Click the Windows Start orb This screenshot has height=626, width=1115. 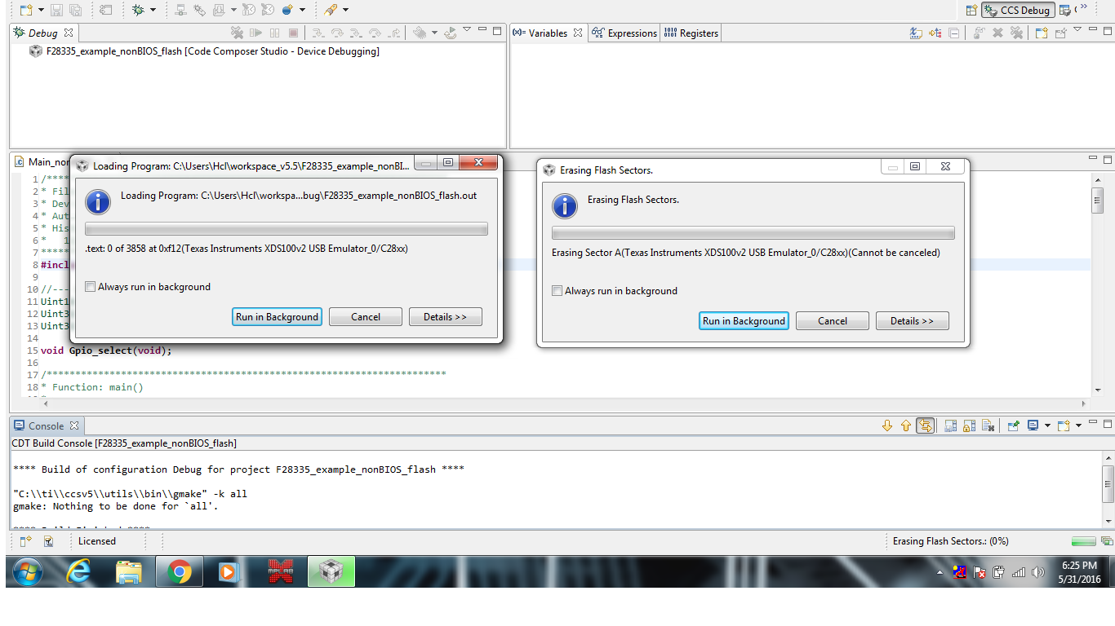(28, 572)
